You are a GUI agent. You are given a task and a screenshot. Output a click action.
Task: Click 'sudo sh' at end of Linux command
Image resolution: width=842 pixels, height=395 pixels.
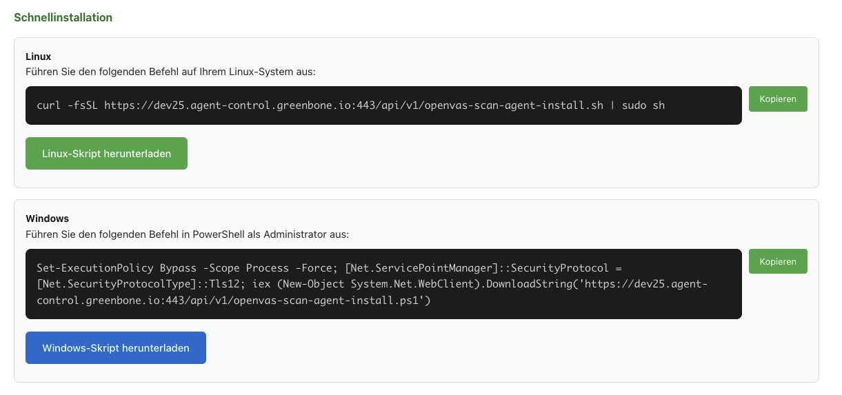[x=643, y=105]
